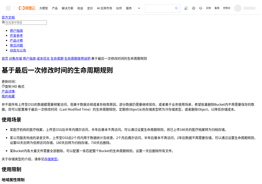Click the 生命周期使用说明 breadcrumb
Image resolution: width=262 pixels, height=184 pixels.
[77, 59]
